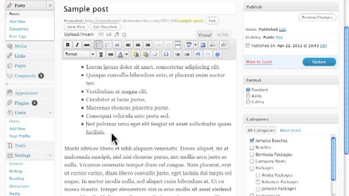The image size is (349, 196).
Task: Switch to the HTML editor tab
Action: [223, 35]
